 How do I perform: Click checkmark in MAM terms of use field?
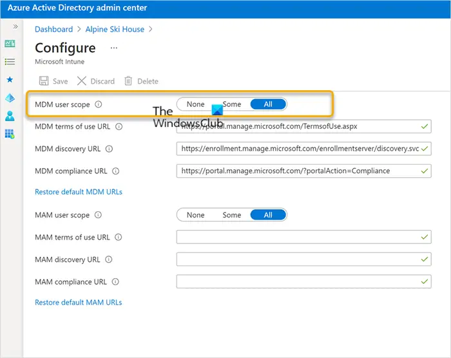[x=425, y=237]
